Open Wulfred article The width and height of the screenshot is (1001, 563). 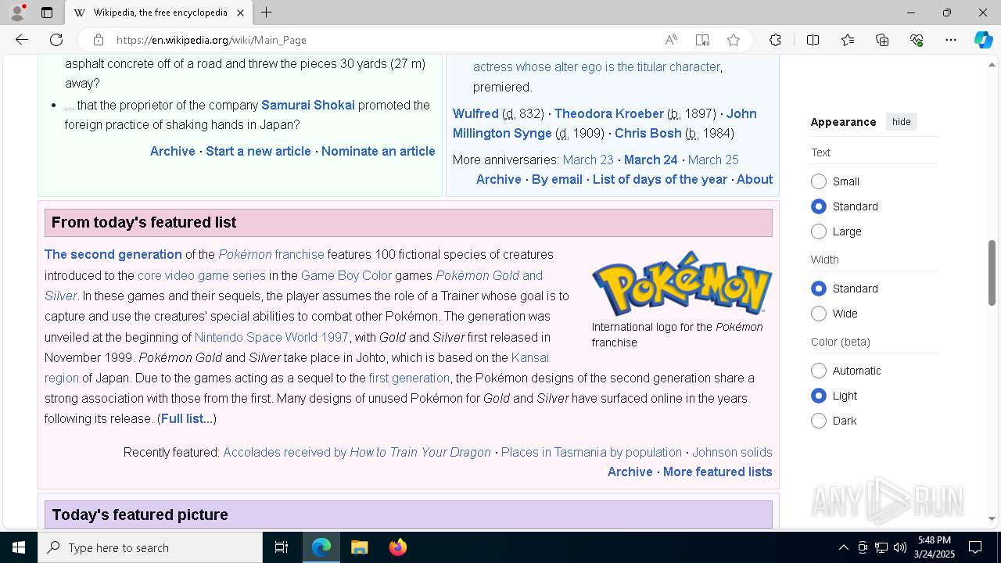point(475,113)
